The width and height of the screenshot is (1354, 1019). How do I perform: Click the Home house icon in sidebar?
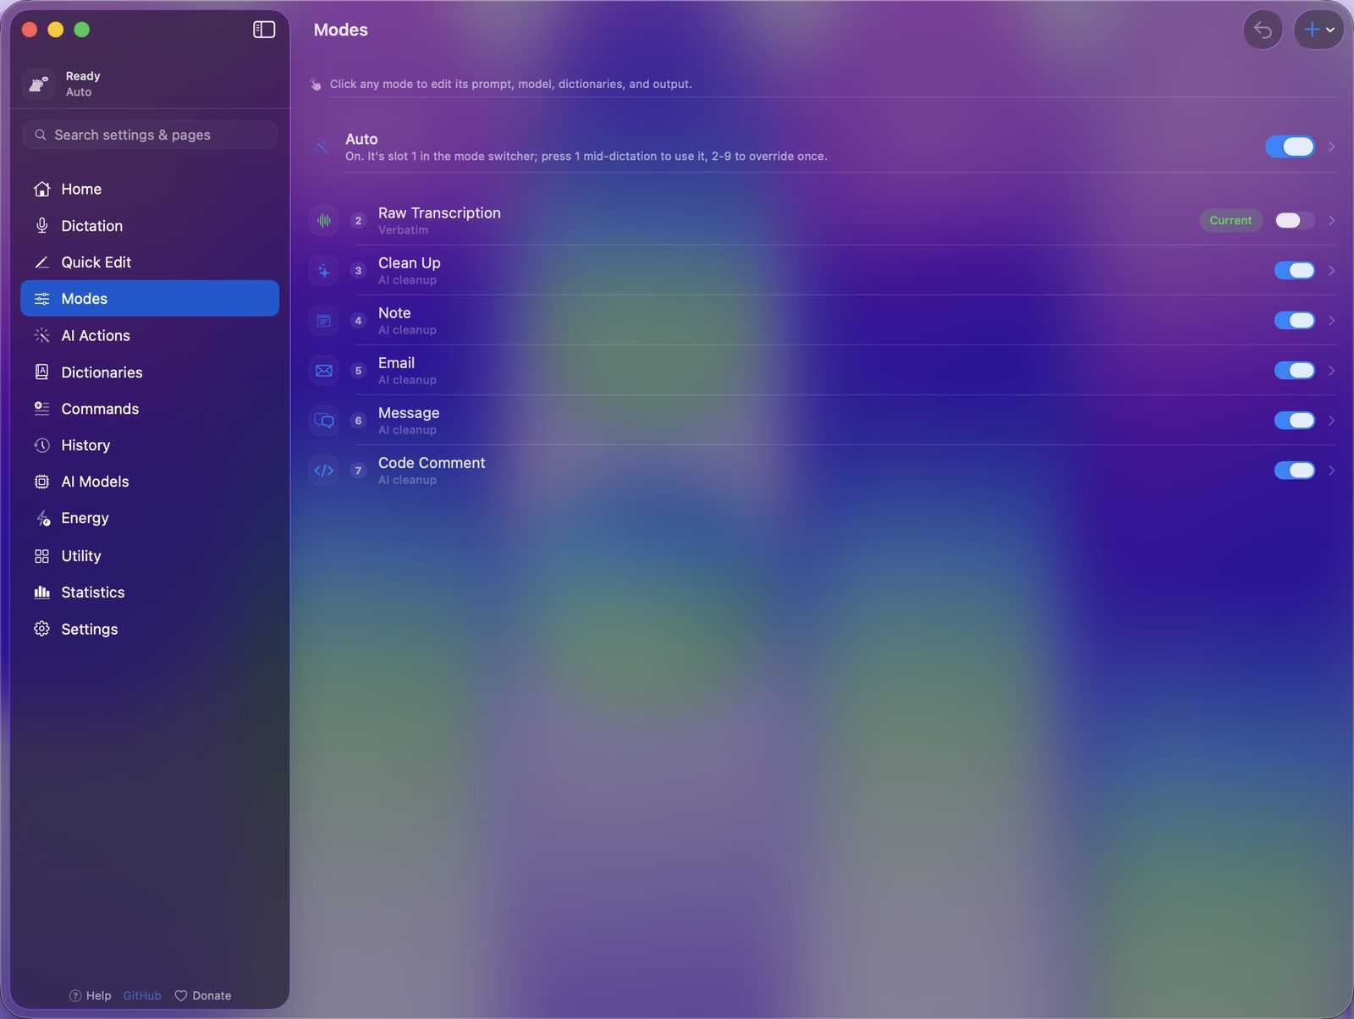[41, 189]
